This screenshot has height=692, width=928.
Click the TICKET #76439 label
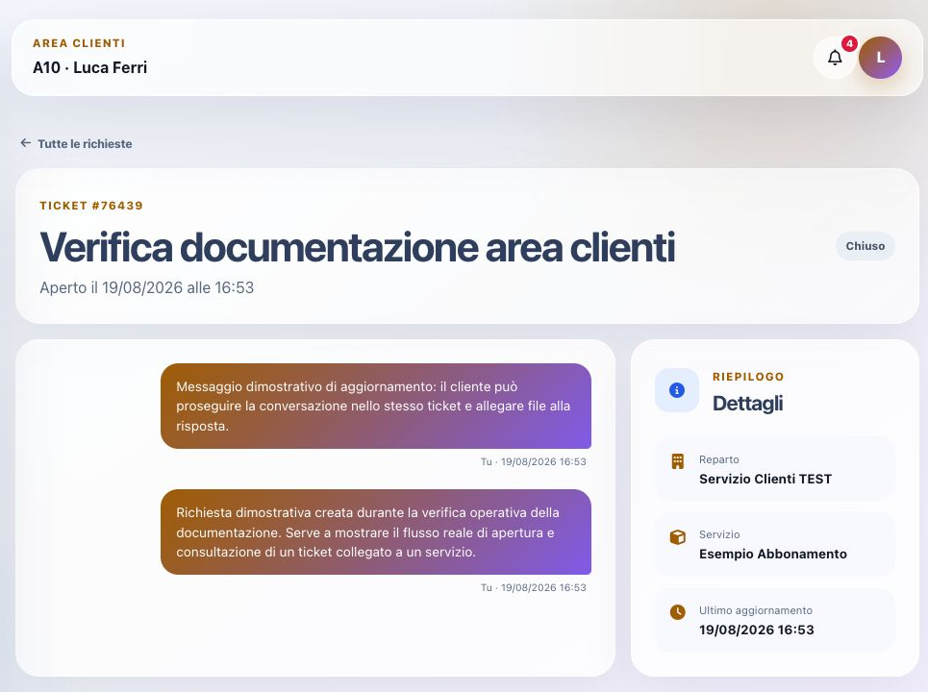click(x=91, y=206)
